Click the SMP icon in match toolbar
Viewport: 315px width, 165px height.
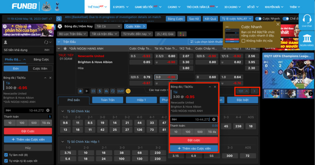pyautogui.click(x=120, y=91)
